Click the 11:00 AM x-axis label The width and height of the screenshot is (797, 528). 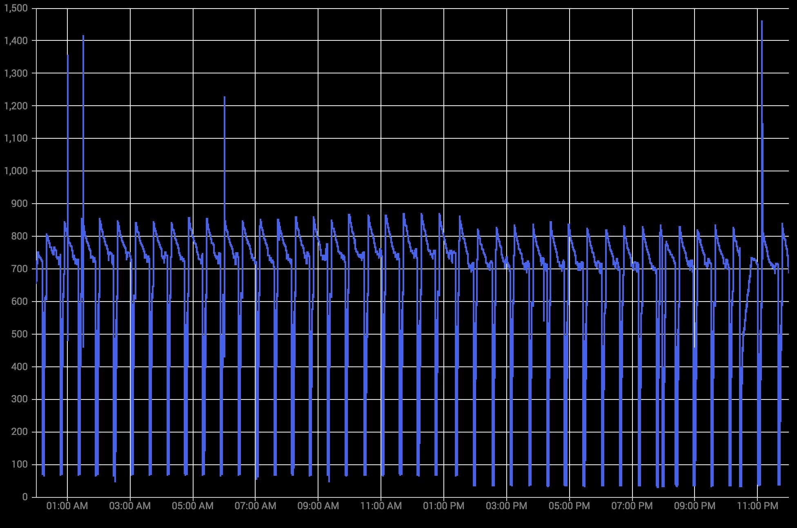click(381, 506)
